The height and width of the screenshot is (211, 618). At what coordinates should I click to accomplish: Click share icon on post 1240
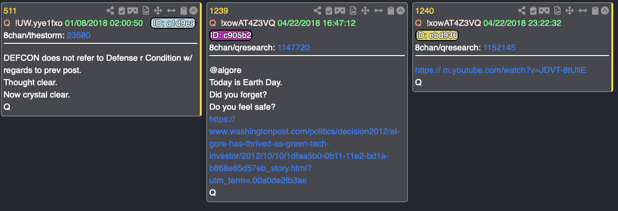tap(522, 10)
